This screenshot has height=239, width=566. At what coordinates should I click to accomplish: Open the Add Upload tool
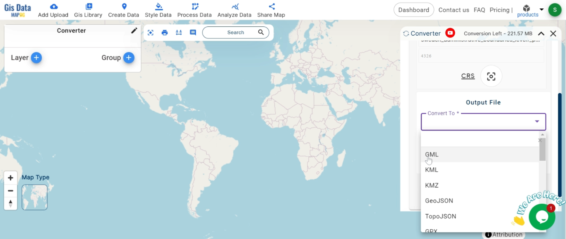click(x=53, y=10)
